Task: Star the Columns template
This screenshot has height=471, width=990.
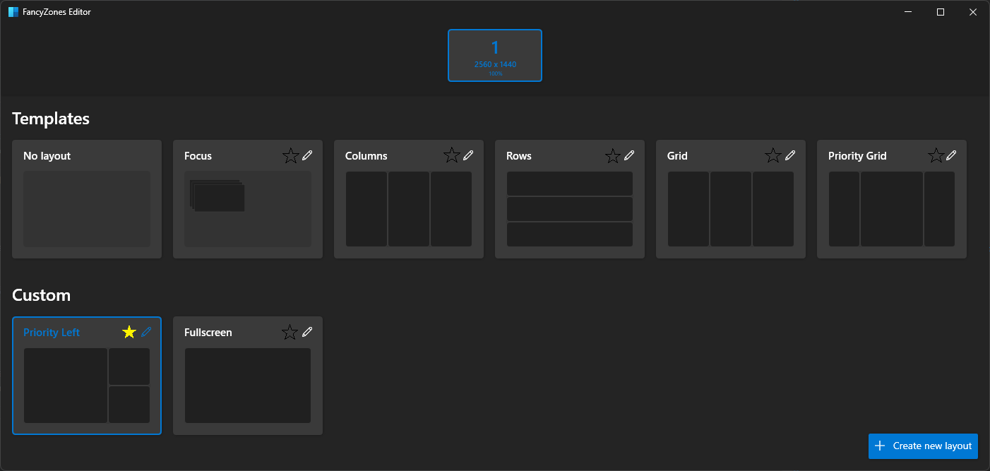Action: [452, 155]
